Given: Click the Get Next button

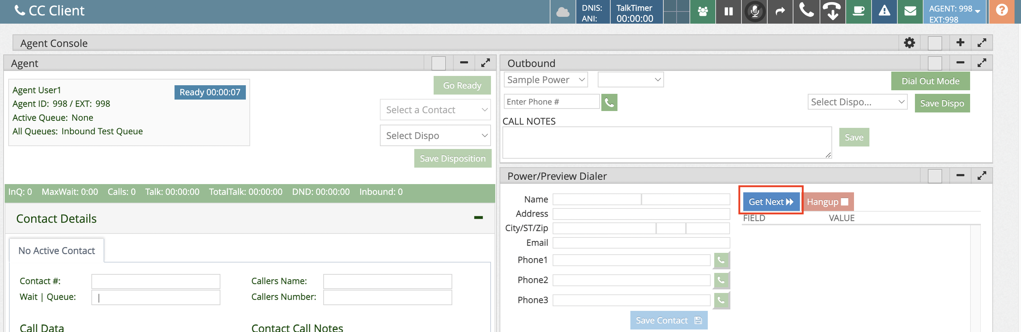Looking at the screenshot, I should pos(771,202).
